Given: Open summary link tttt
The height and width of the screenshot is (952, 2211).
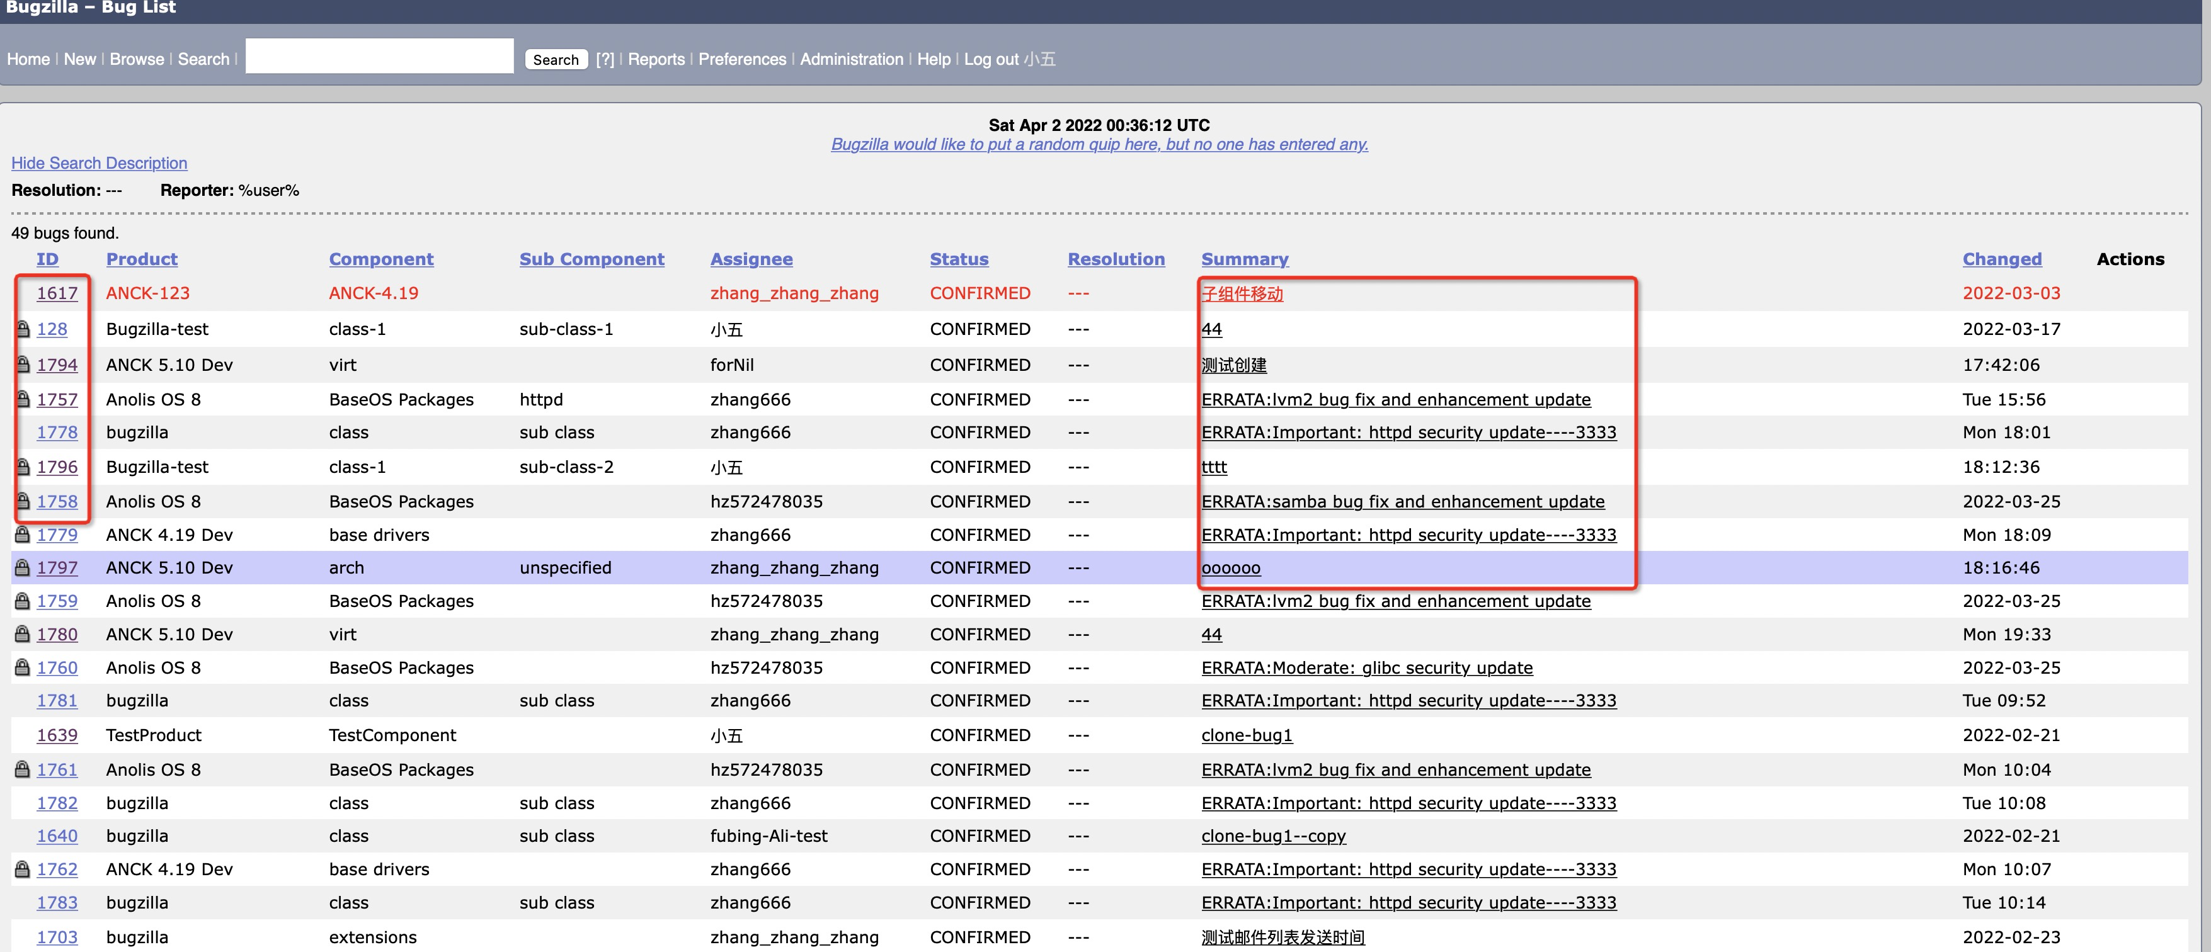Looking at the screenshot, I should (x=1214, y=467).
